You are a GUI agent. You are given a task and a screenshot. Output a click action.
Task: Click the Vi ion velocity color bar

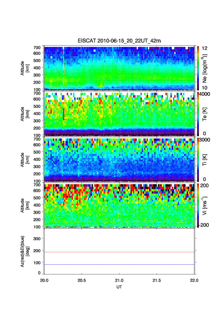coord(198,205)
